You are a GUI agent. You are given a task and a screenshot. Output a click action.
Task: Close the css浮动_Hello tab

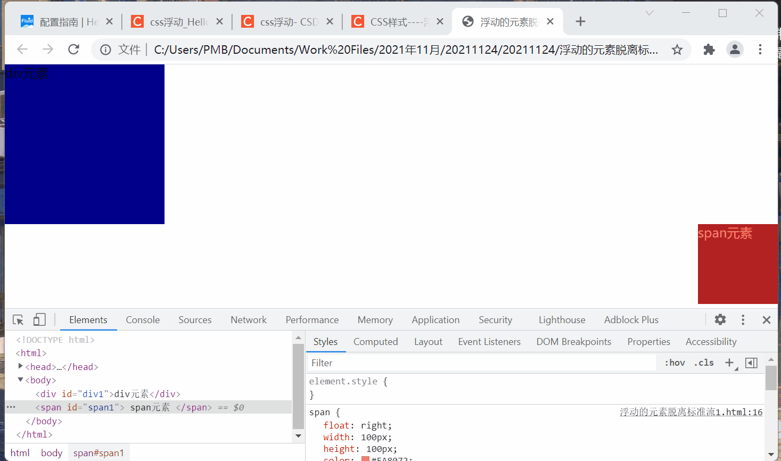coord(219,21)
